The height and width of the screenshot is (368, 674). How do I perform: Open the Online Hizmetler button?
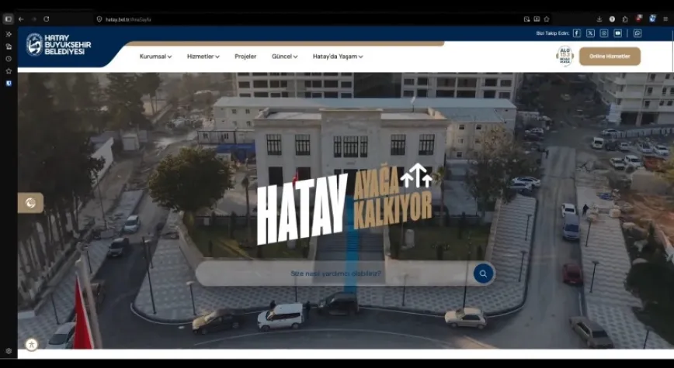coord(610,57)
